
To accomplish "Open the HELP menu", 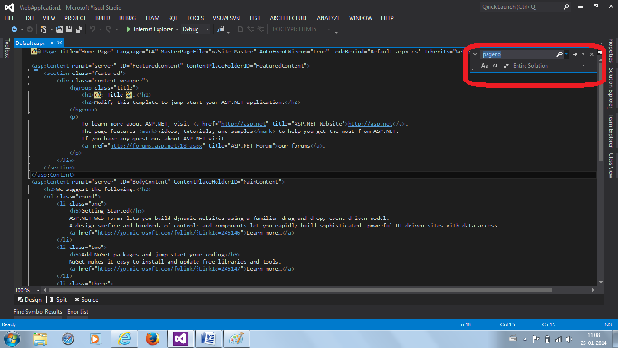I will click(388, 18).
